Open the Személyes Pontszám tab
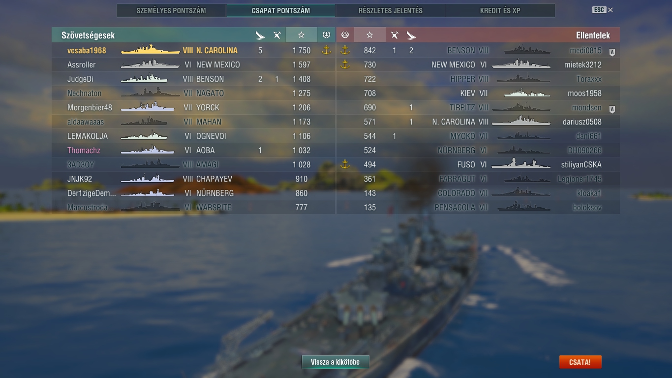This screenshot has height=378, width=672. tap(171, 10)
